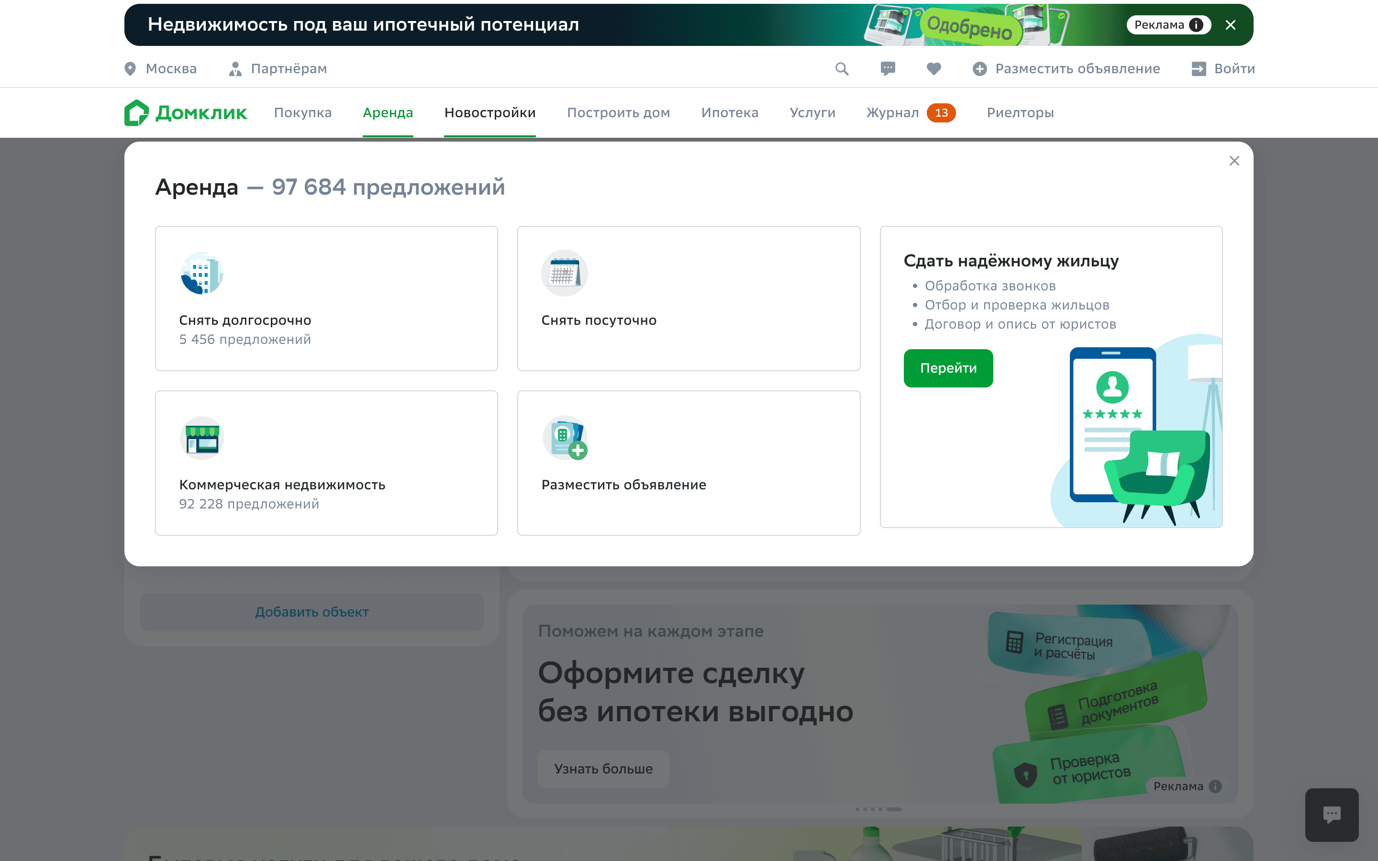Click the phone and armchair illustration

pyautogui.click(x=1137, y=431)
